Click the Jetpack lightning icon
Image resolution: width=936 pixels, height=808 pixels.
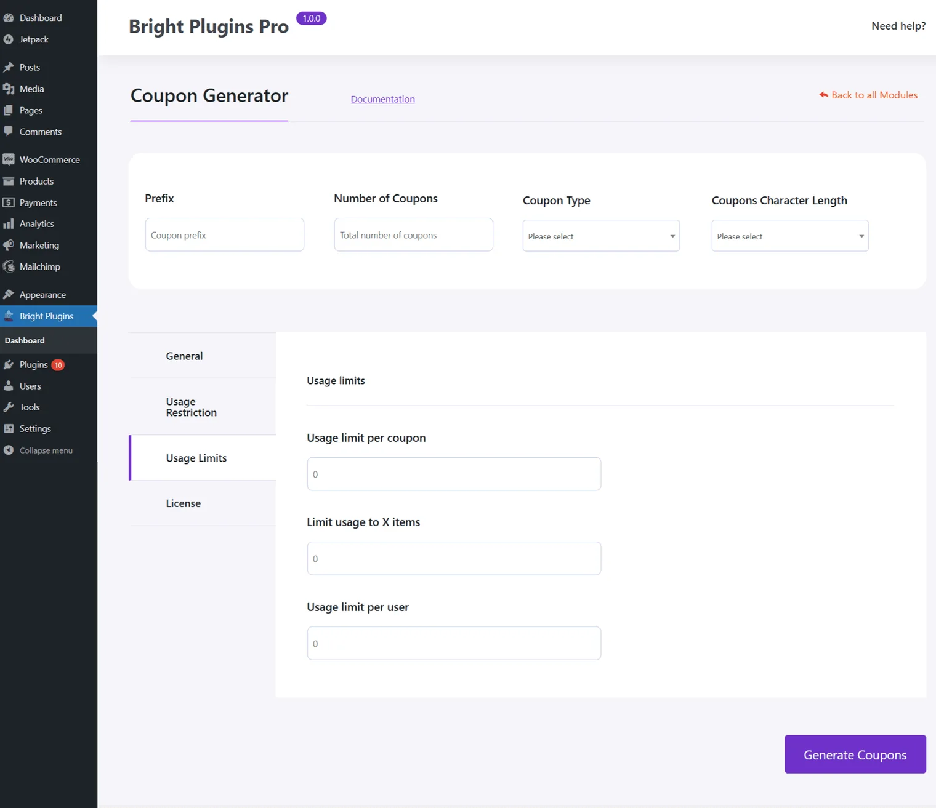point(9,39)
